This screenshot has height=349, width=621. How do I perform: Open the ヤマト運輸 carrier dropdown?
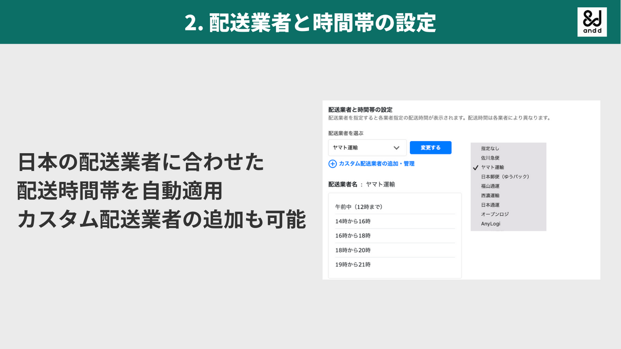pyautogui.click(x=367, y=148)
